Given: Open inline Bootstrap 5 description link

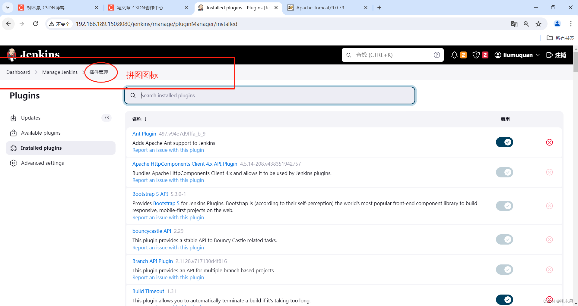Looking at the screenshot, I should [166, 203].
